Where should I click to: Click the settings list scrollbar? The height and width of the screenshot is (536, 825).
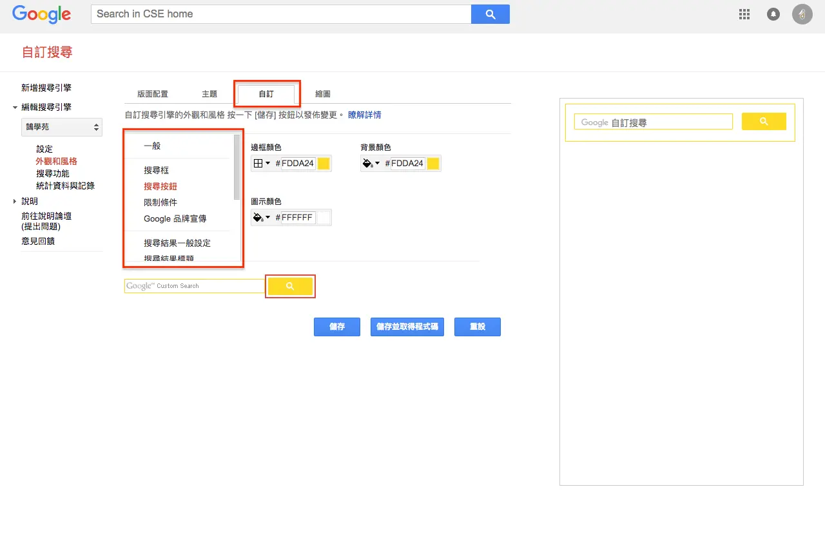click(237, 167)
